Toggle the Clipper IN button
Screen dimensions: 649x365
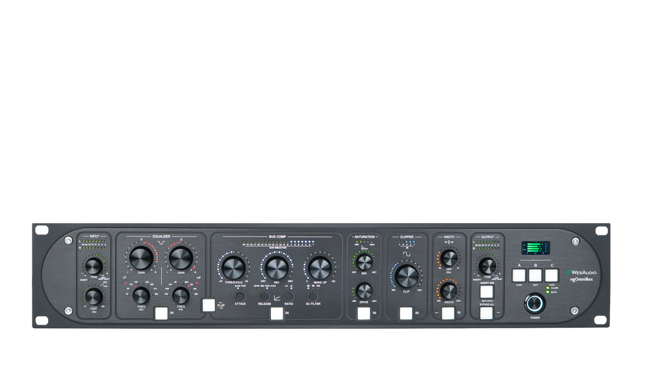point(406,313)
